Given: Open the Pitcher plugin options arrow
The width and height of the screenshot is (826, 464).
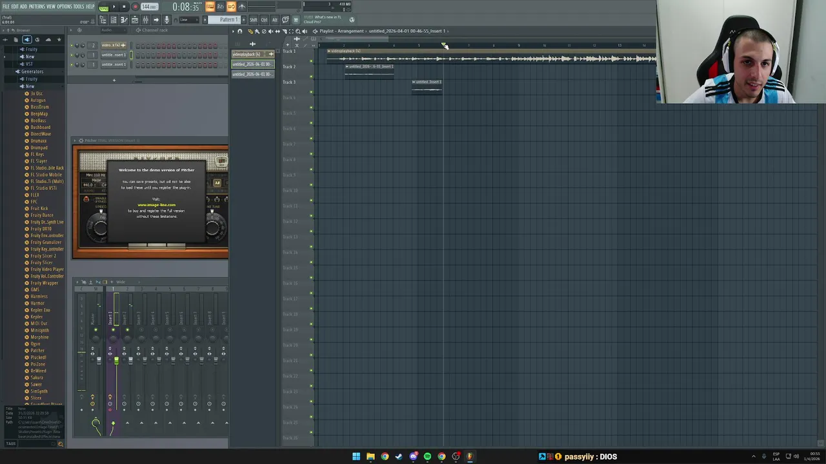Looking at the screenshot, I should [75, 140].
